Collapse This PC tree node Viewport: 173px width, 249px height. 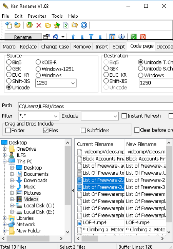5,162
